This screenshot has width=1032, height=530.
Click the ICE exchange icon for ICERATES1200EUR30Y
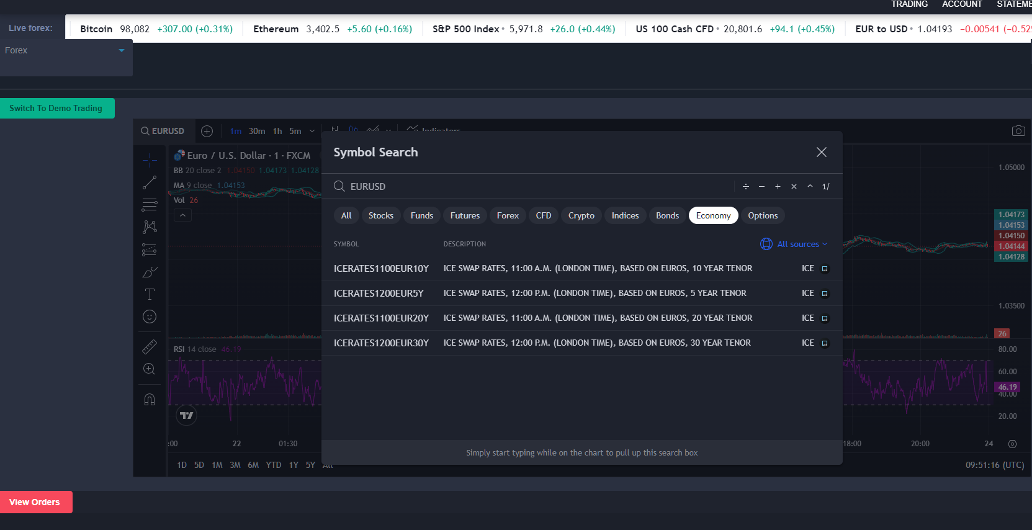tap(825, 343)
